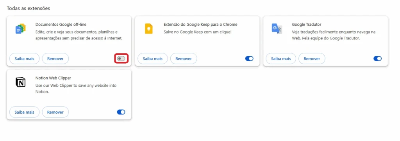Remove the Documentos Google off-line extension
The height and width of the screenshot is (141, 400).
(x=55, y=59)
